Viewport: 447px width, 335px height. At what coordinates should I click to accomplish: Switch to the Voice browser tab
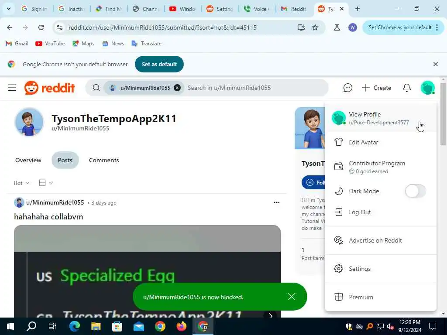[257, 9]
